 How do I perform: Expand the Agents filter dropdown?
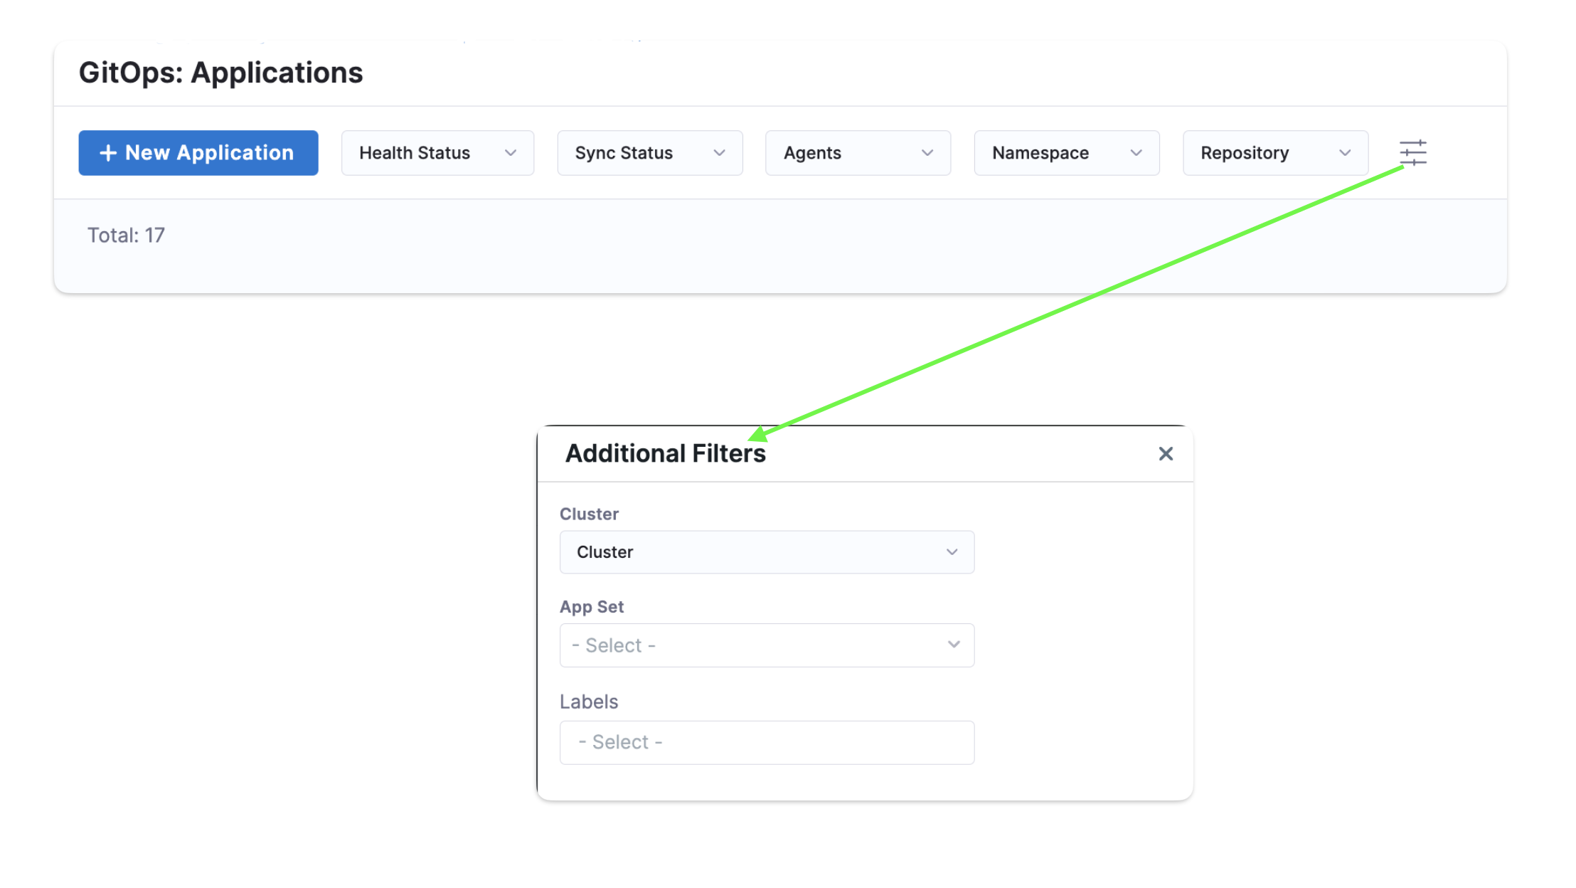857,152
